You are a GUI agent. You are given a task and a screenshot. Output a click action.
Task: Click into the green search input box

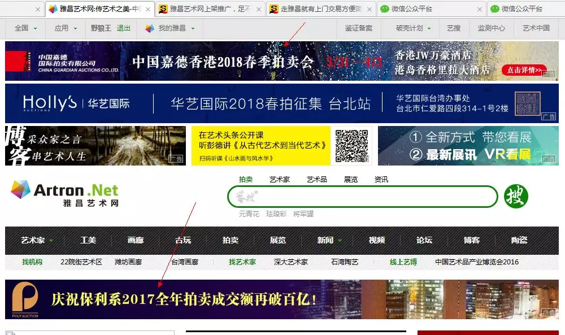[363, 197]
